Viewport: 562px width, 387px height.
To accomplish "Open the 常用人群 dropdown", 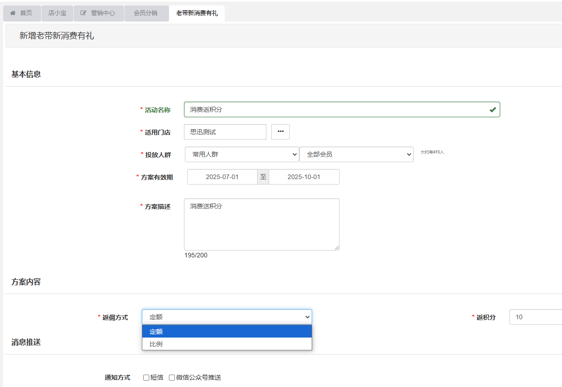I will pos(242,155).
